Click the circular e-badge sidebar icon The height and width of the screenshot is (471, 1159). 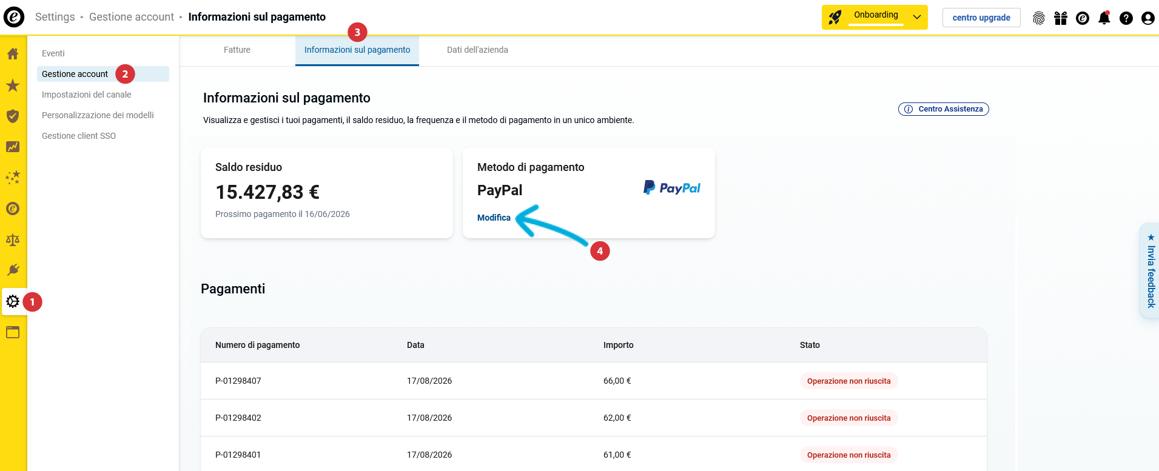(13, 209)
